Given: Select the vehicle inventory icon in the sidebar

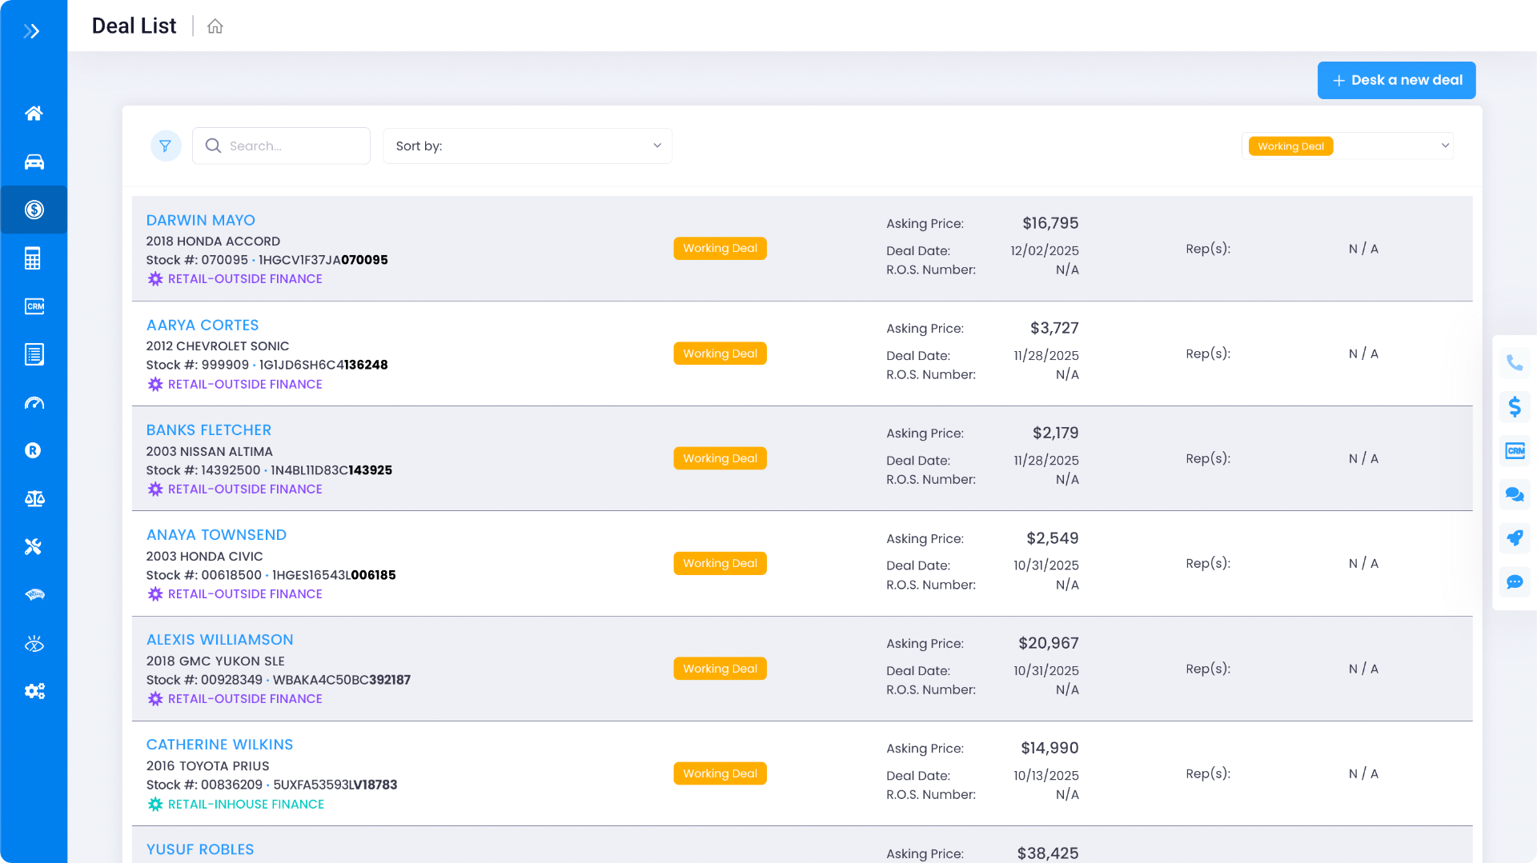Looking at the screenshot, I should [x=34, y=162].
